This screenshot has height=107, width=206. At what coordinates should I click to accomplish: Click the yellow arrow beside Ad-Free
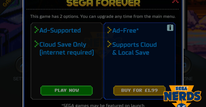click(x=109, y=30)
